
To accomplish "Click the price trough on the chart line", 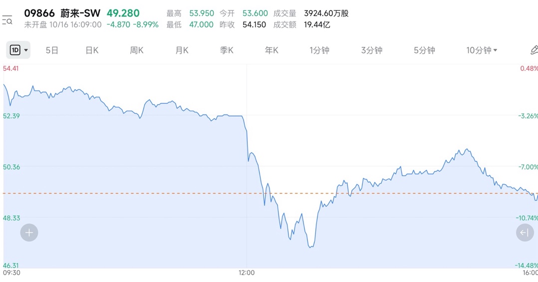I will click(310, 247).
